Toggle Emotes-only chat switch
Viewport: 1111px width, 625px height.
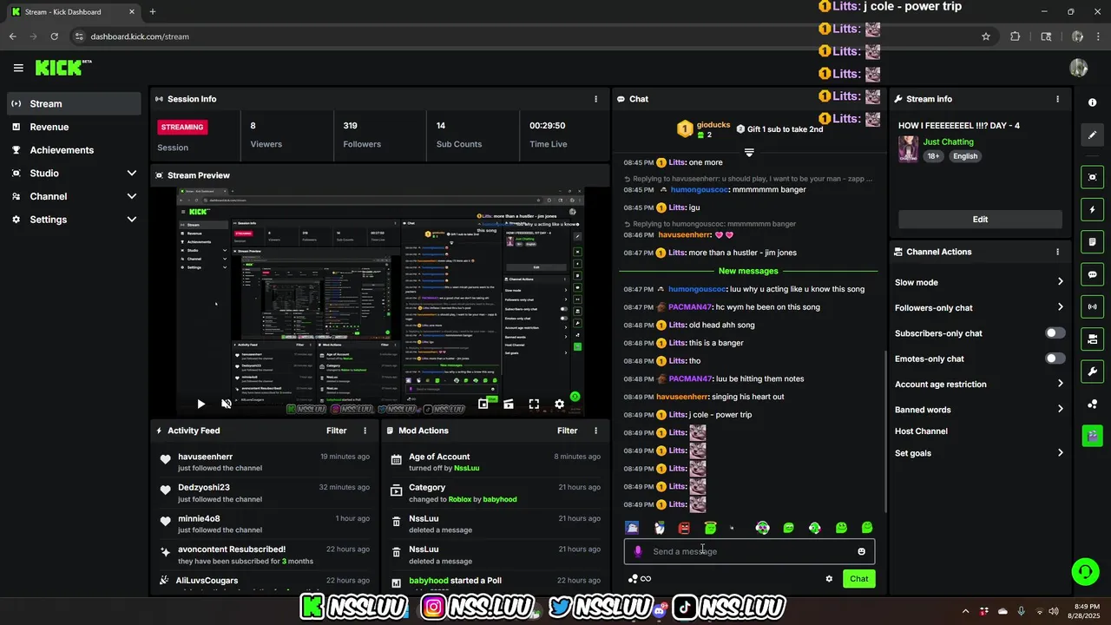coord(1055,359)
